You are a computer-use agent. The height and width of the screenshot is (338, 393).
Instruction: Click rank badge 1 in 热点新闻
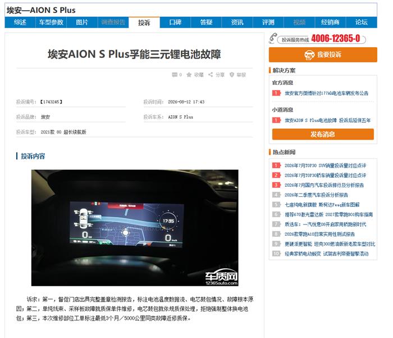point(276,165)
